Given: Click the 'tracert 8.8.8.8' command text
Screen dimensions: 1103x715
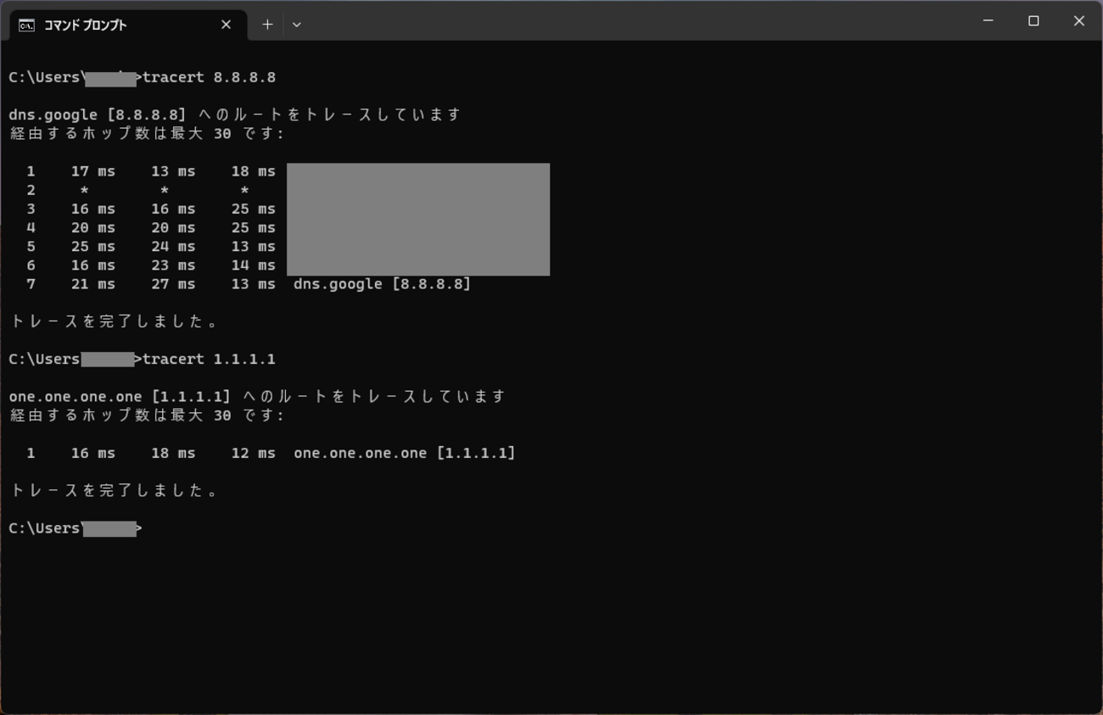Looking at the screenshot, I should (x=210, y=77).
